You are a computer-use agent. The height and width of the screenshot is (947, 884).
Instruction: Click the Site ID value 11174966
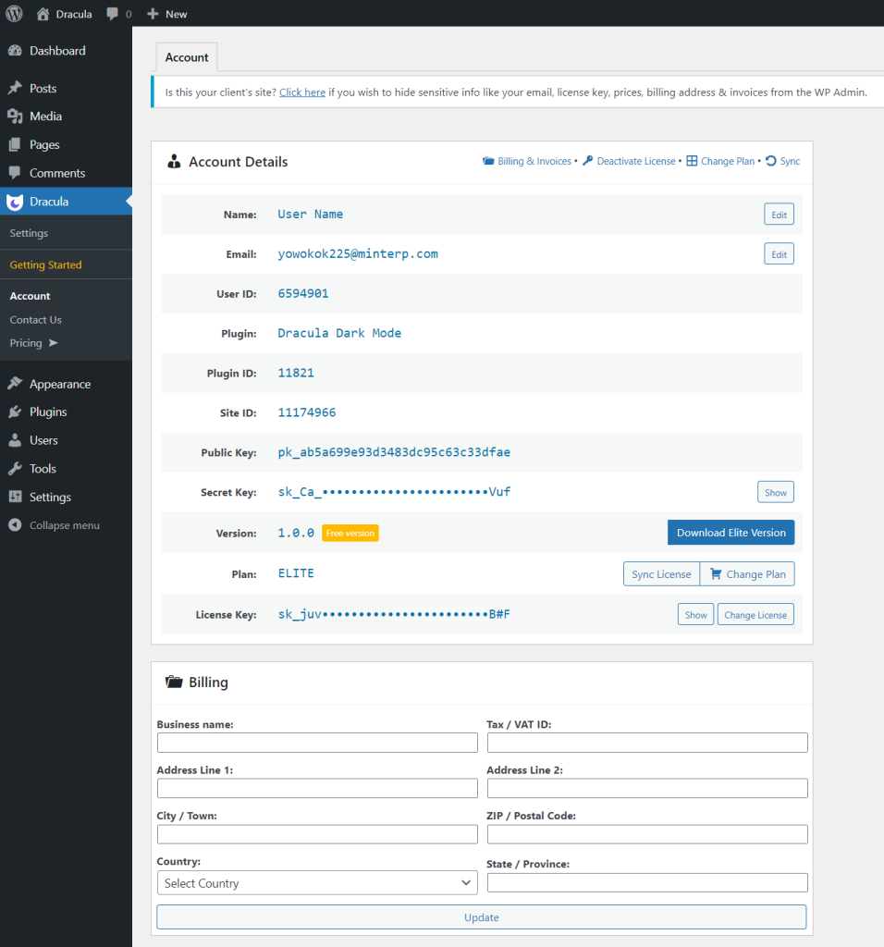pos(307,412)
